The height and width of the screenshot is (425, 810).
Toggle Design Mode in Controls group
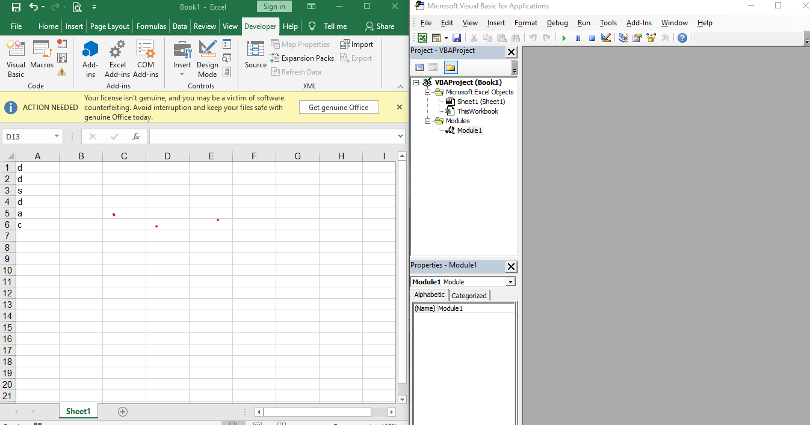(208, 58)
